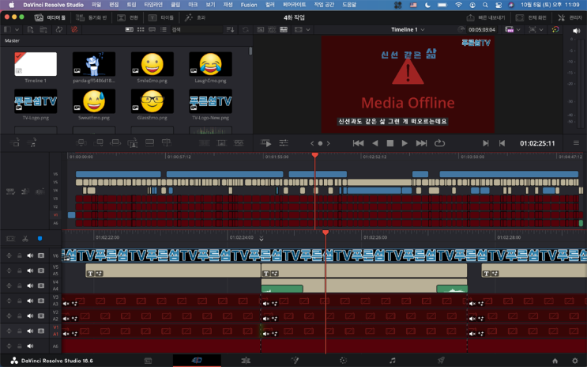Click the Home project manager icon

555,360
